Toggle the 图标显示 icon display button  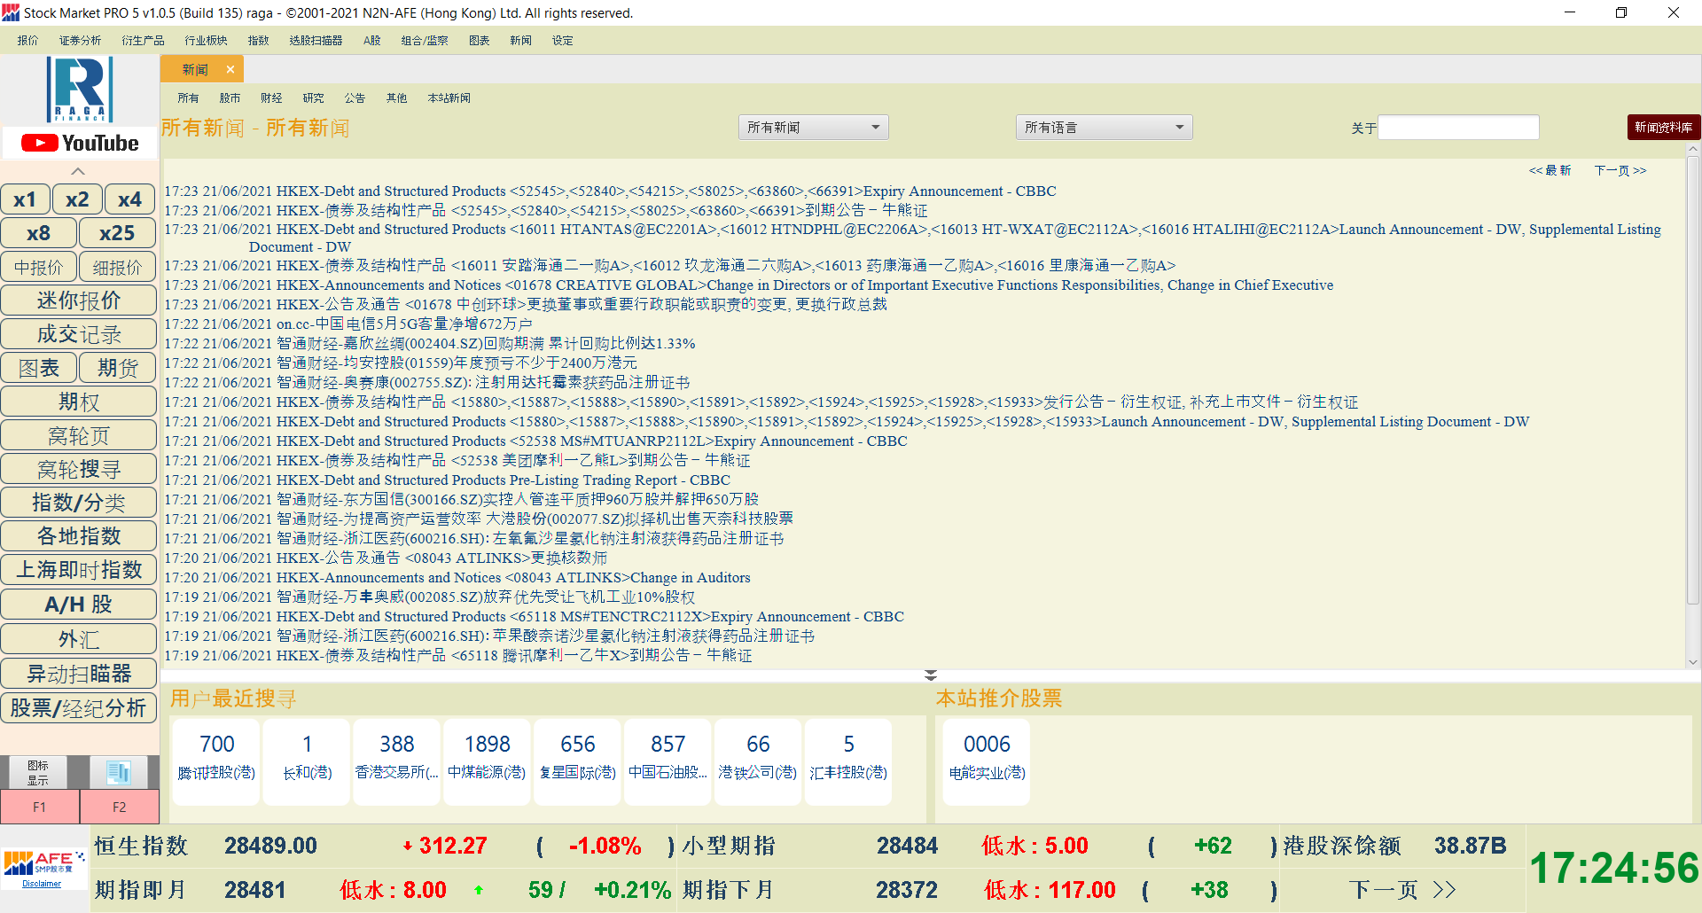38,772
